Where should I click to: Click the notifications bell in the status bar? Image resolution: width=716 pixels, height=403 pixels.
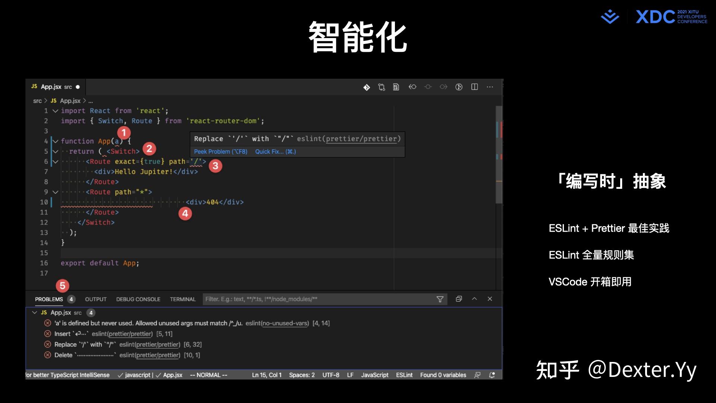tap(492, 375)
